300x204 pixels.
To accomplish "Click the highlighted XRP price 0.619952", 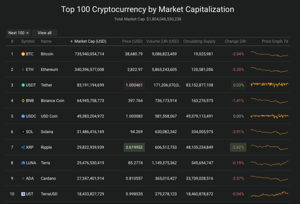I will 134,147.
